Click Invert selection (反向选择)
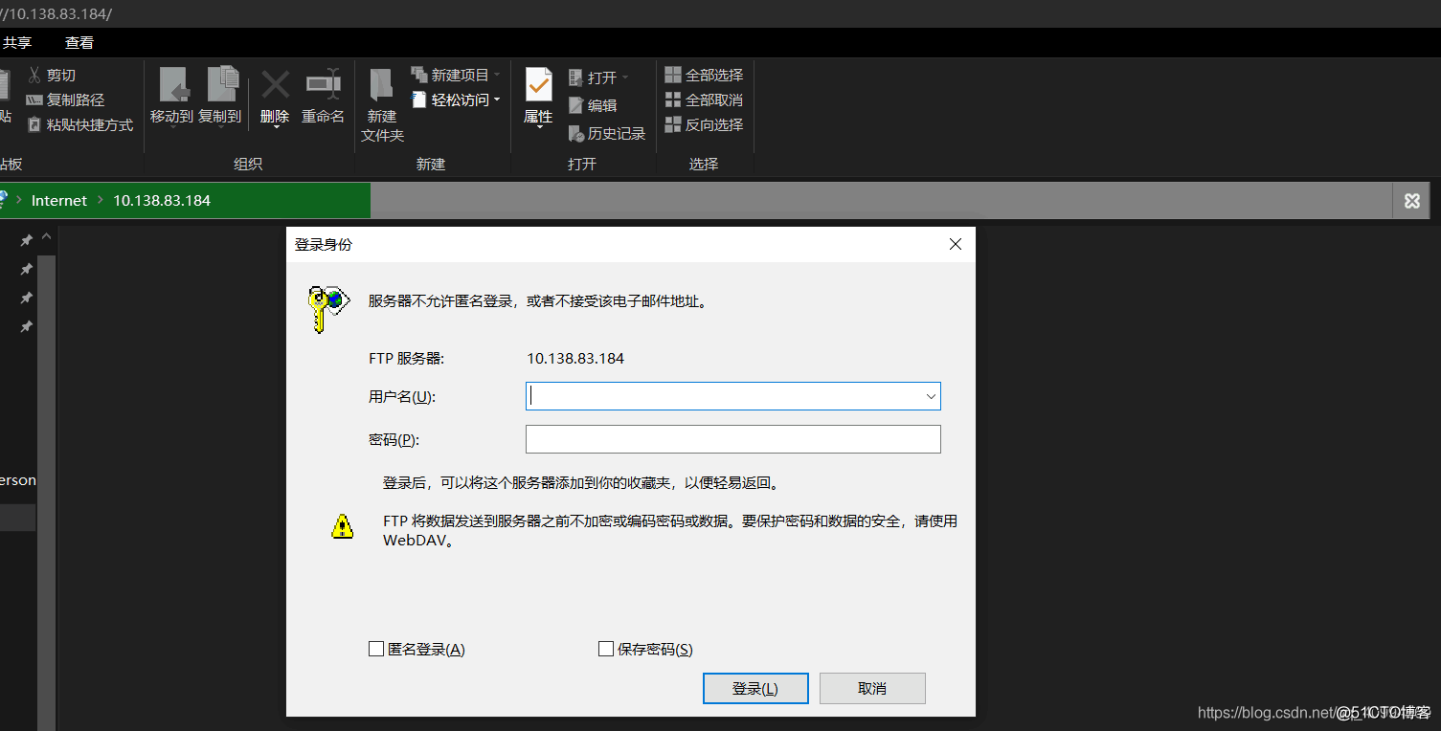 704,124
